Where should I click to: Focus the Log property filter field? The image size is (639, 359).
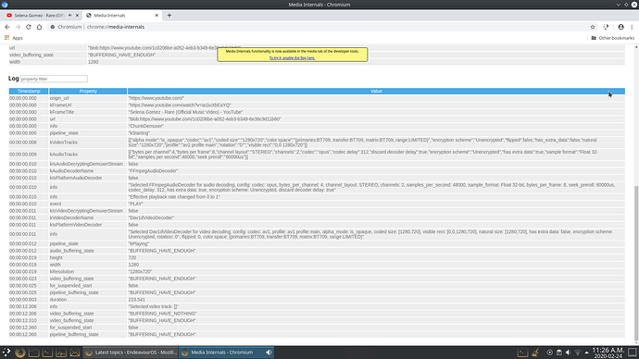pyautogui.click(x=54, y=79)
